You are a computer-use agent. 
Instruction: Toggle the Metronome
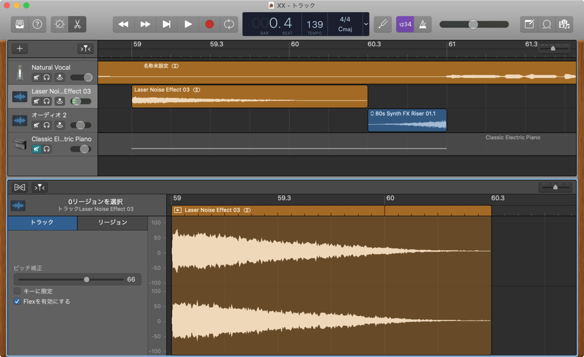pos(422,24)
